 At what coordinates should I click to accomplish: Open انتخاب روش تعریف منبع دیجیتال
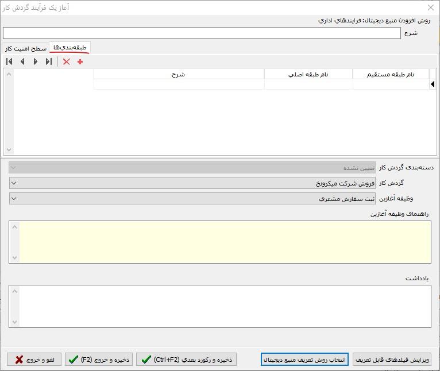(x=304, y=360)
